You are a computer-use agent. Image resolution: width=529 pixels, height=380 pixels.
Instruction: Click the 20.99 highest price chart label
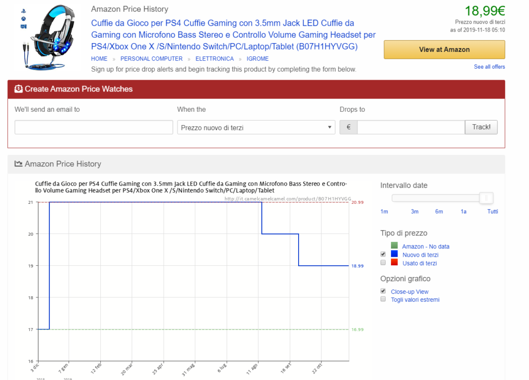point(357,202)
